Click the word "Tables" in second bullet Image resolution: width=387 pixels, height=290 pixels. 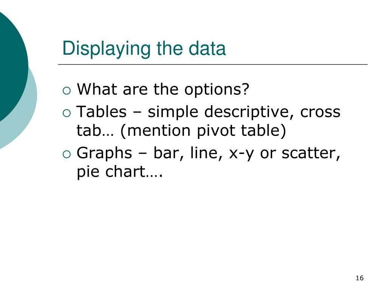[101, 112]
